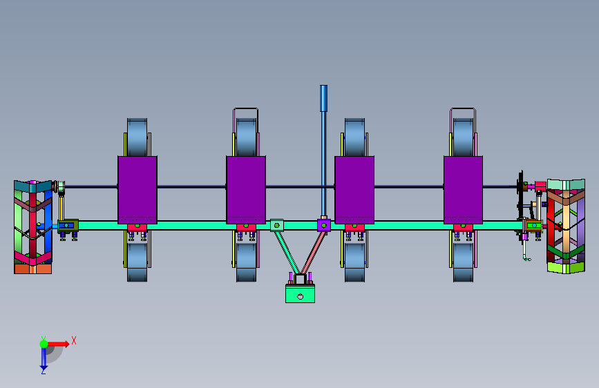Image resolution: width=599 pixels, height=388 pixels.
Task: Select the green diagonal hitch link bar
Action: click(287, 253)
